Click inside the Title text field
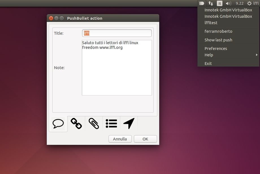 coord(117,33)
